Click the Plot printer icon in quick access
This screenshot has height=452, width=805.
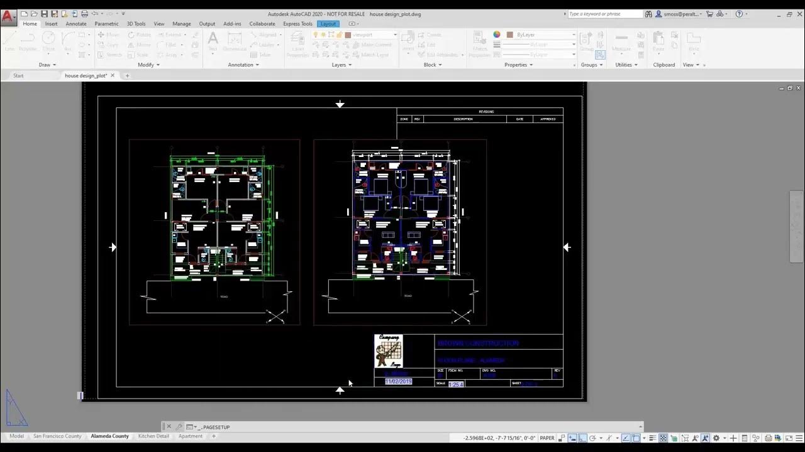84,14
